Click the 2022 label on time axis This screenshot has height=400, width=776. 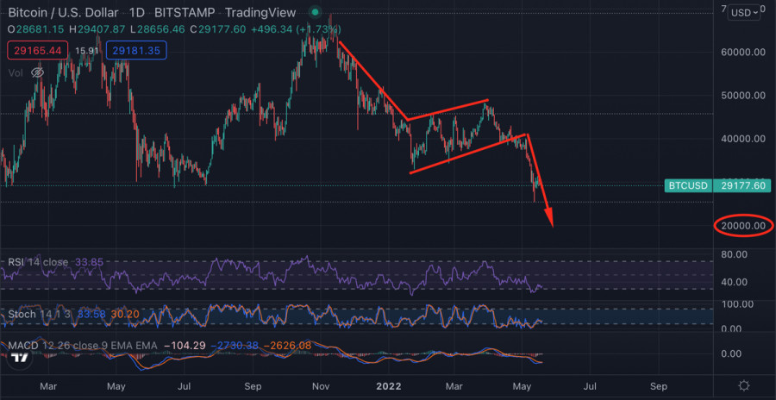point(389,386)
